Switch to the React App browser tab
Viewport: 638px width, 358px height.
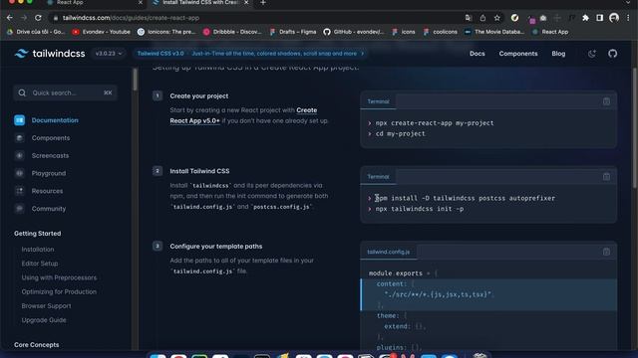(x=95, y=3)
